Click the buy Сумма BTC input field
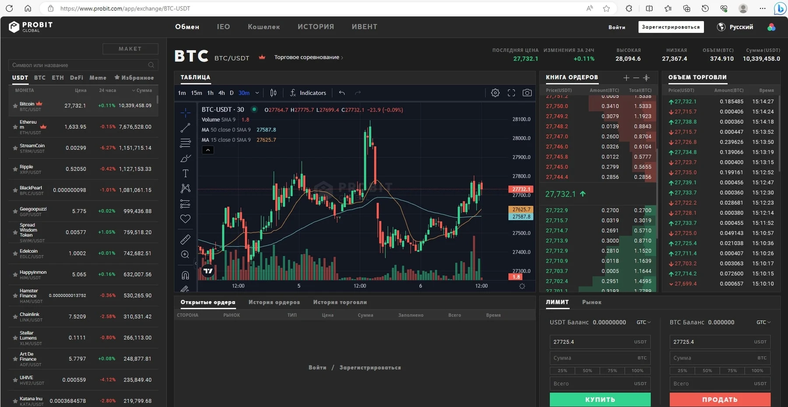Image resolution: width=788 pixels, height=407 pixels. (600, 358)
